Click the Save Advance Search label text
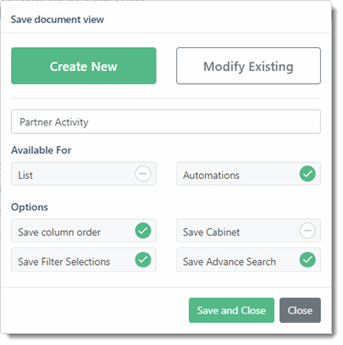The height and width of the screenshot is (345, 343). [x=230, y=262]
